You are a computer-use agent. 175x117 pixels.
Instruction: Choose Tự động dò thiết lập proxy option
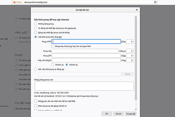pyautogui.click(x=36, y=28)
